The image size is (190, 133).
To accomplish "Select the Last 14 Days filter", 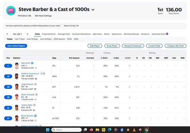I will [x=32, y=39].
